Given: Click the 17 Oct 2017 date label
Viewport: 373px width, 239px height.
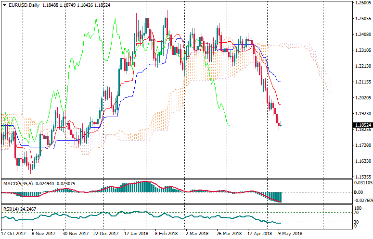Looking at the screenshot, I should (13, 234).
